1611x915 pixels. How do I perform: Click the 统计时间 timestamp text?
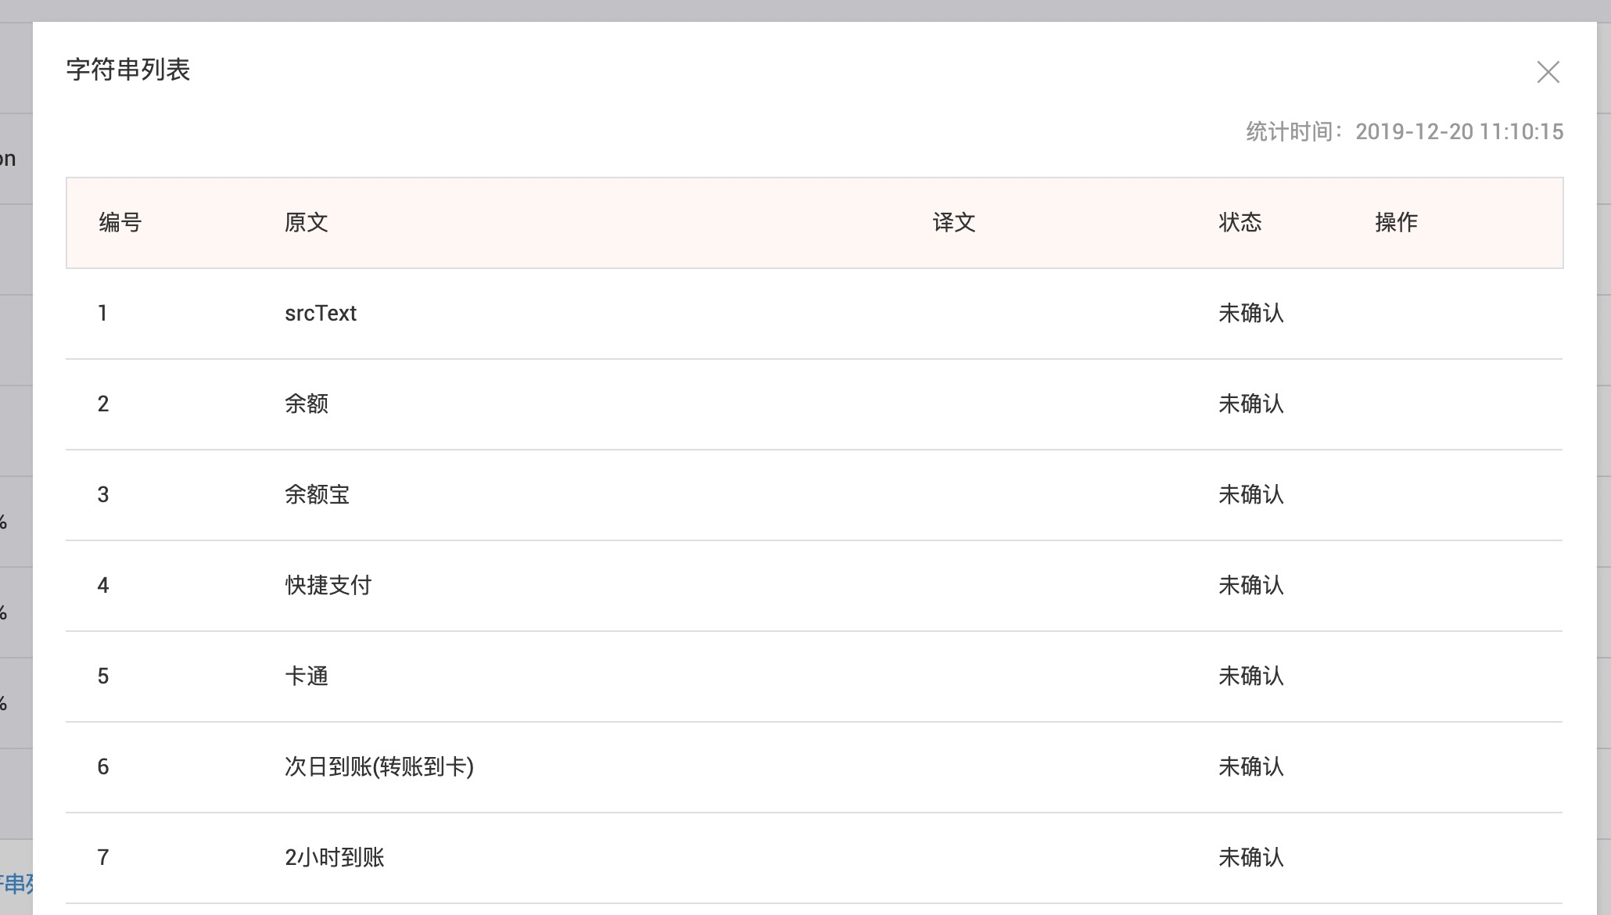pyautogui.click(x=1405, y=131)
